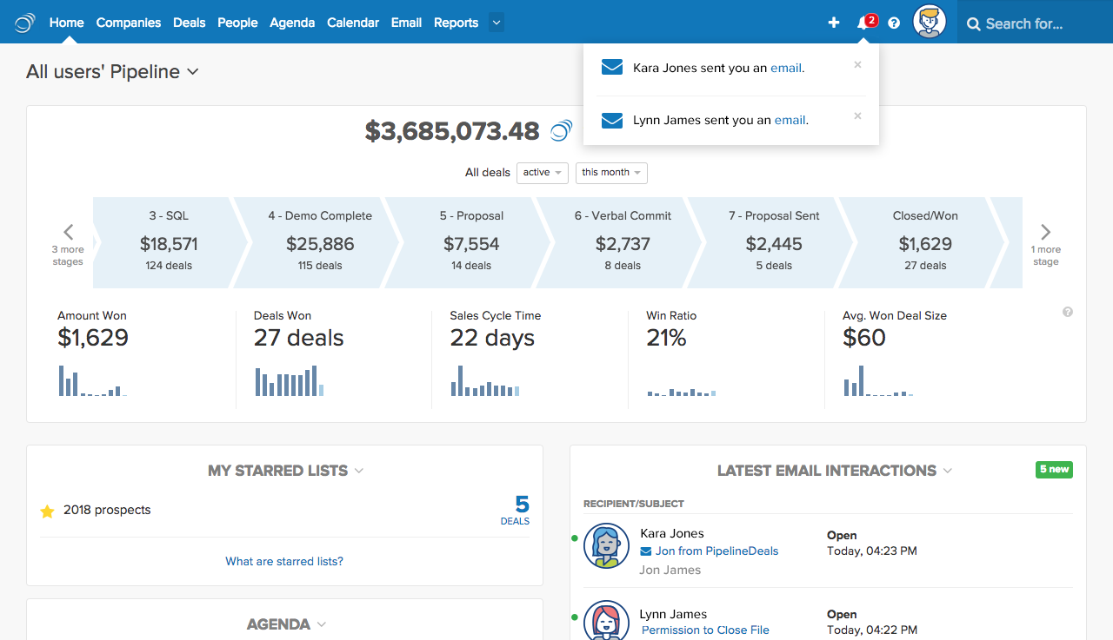Open 'Permission to Close File' email link
Viewport: 1113px width, 640px height.
[x=705, y=630]
